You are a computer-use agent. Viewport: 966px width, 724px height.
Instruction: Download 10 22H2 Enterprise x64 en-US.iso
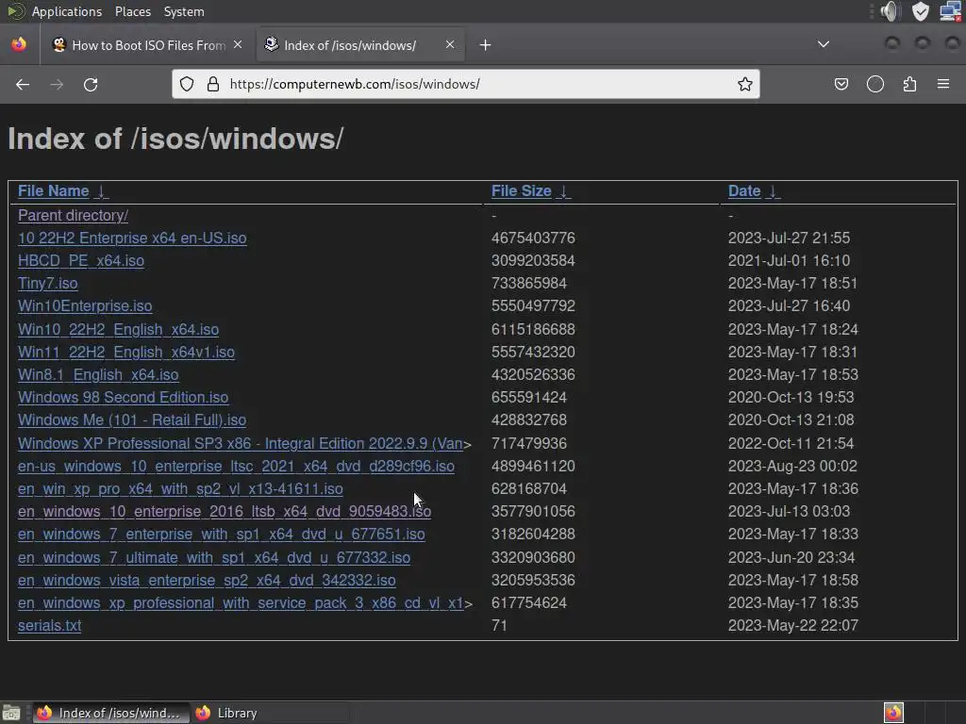coord(132,239)
